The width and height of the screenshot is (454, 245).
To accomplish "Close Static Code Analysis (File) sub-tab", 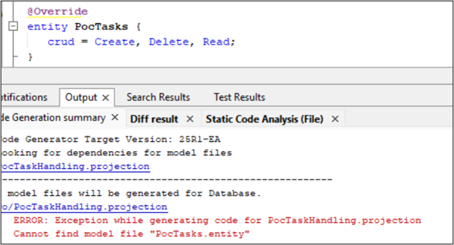I will click(x=335, y=119).
